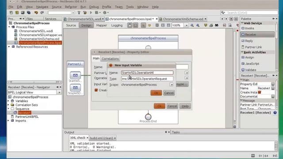283x159 pixels.
Task: Expand the Referenced Resources node
Action: click(x=9, y=47)
